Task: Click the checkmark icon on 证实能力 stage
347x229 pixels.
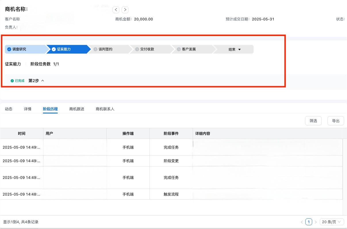Action: click(x=53, y=49)
